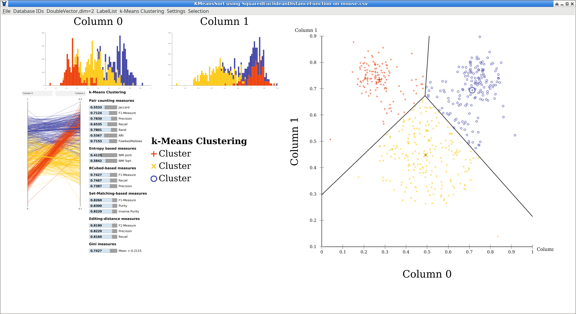
Task: Select the Column 1 histogram thumbnail
Action: point(224,59)
